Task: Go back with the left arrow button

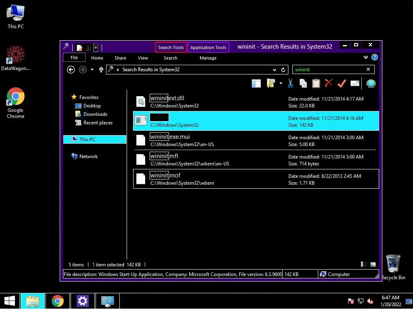Action: pos(71,70)
